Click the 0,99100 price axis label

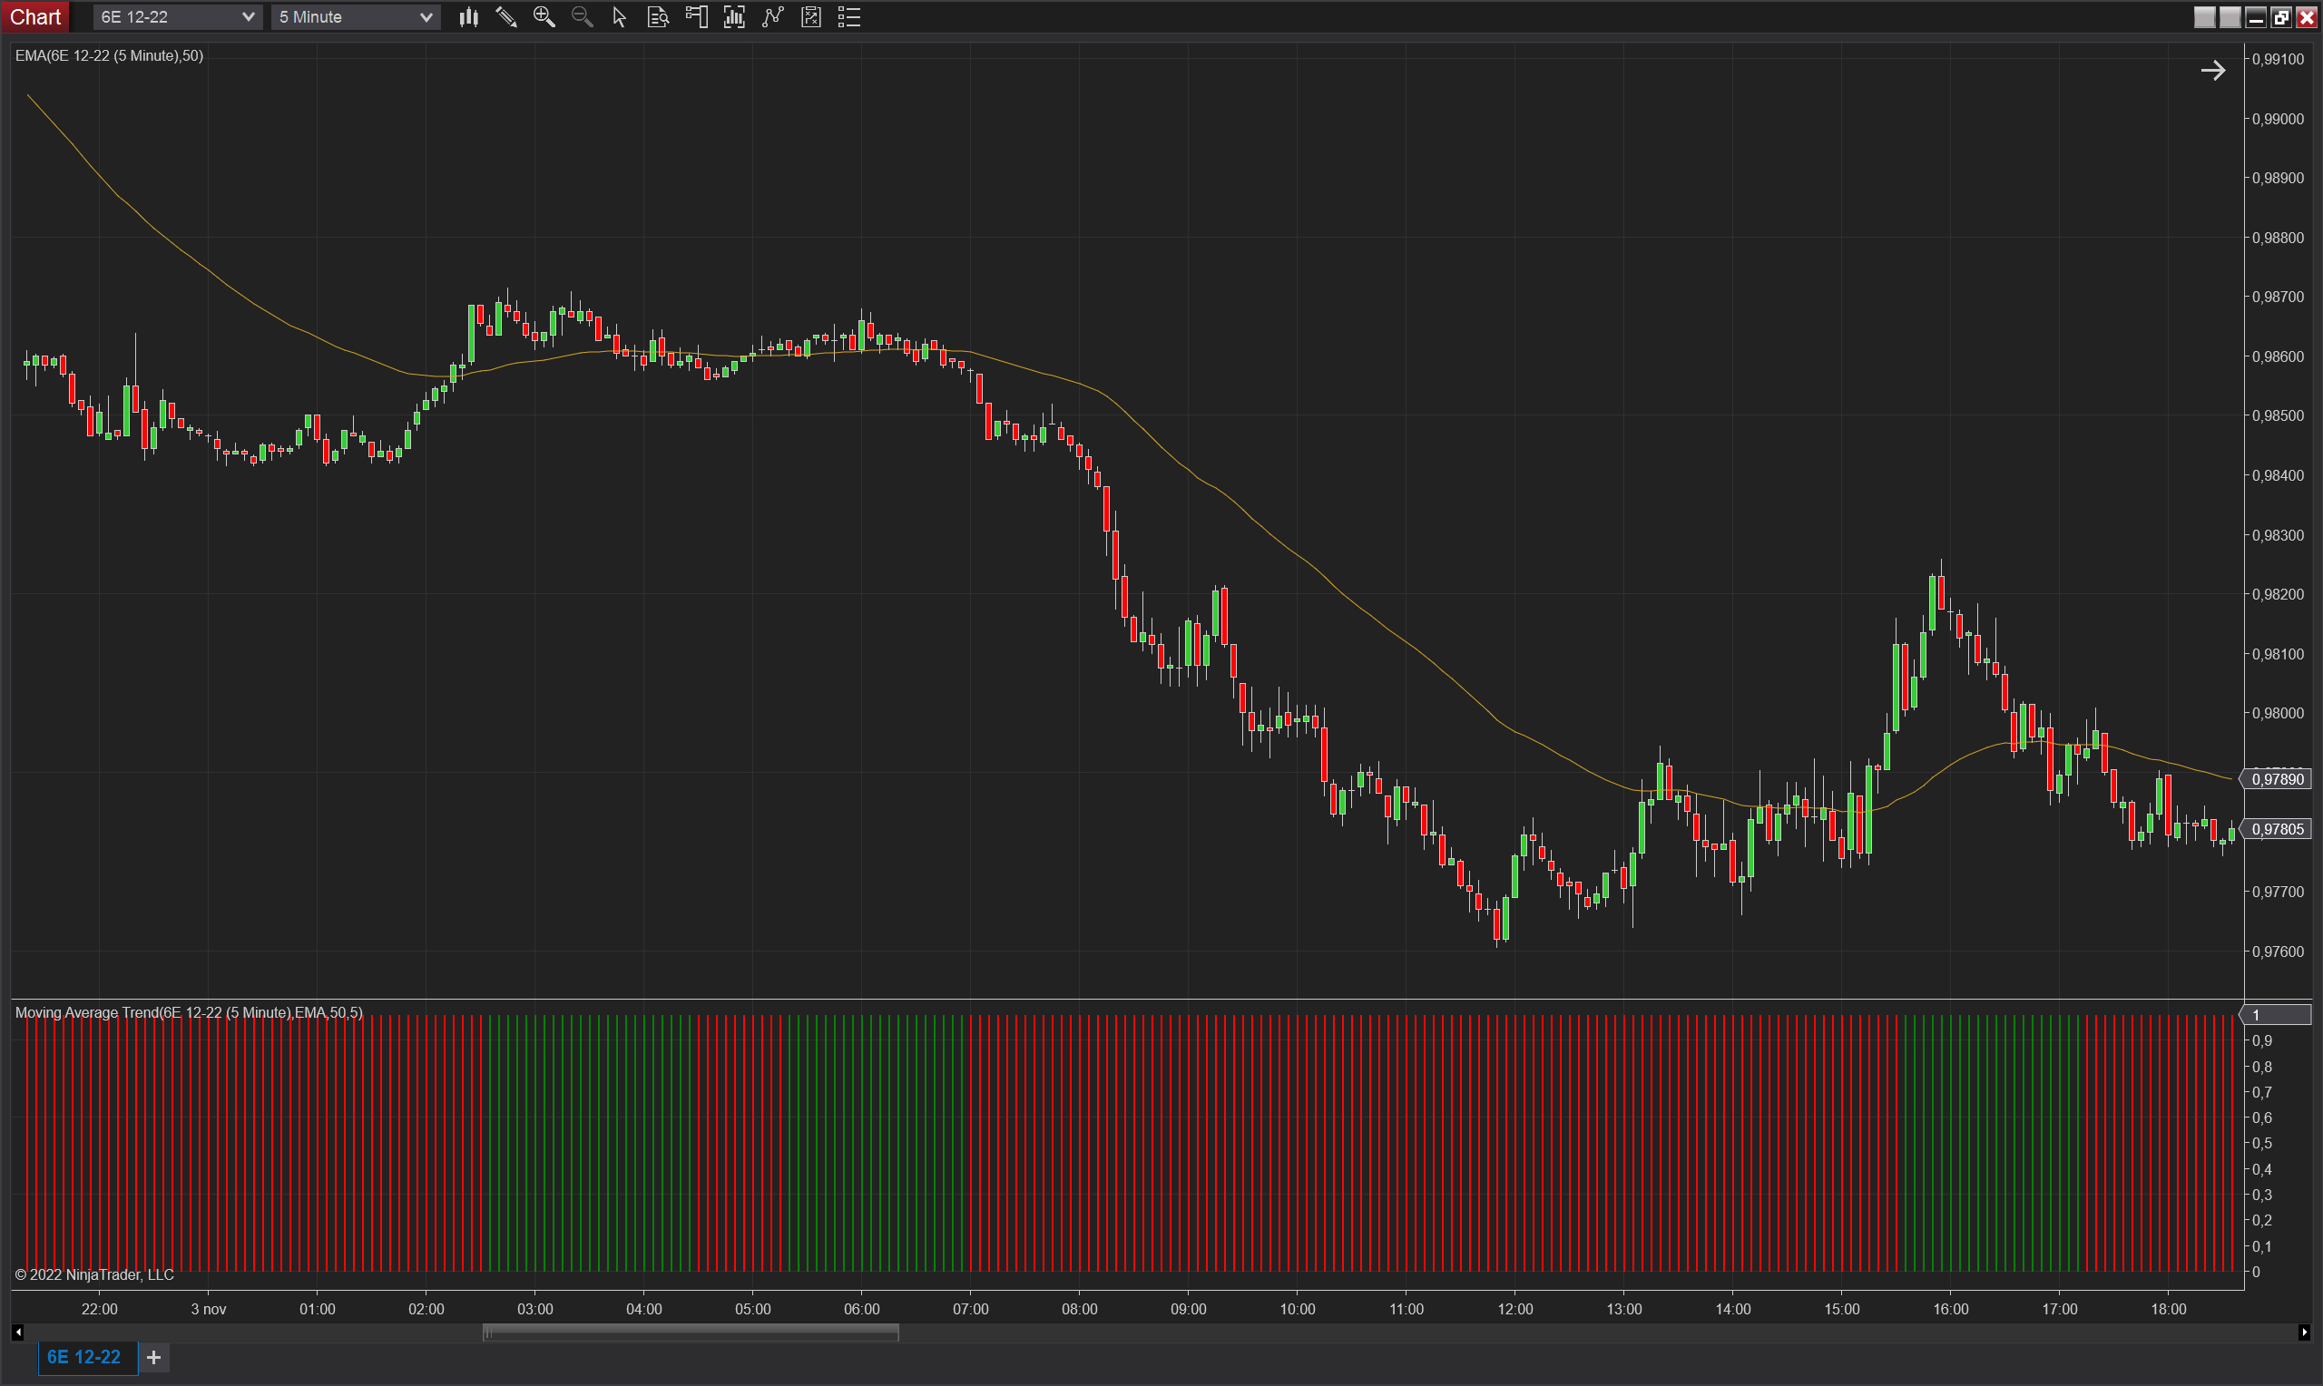click(2279, 59)
